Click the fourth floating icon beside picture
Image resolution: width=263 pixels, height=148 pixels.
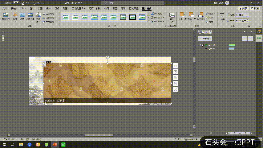[175, 84]
